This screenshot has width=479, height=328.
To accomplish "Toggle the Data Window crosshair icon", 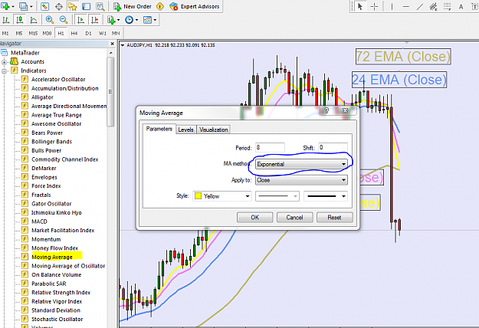I will [x=59, y=6].
